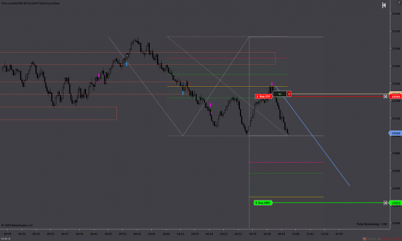Click the blue current price marker on axis
This screenshot has width=402, height=241.
tap(396, 133)
